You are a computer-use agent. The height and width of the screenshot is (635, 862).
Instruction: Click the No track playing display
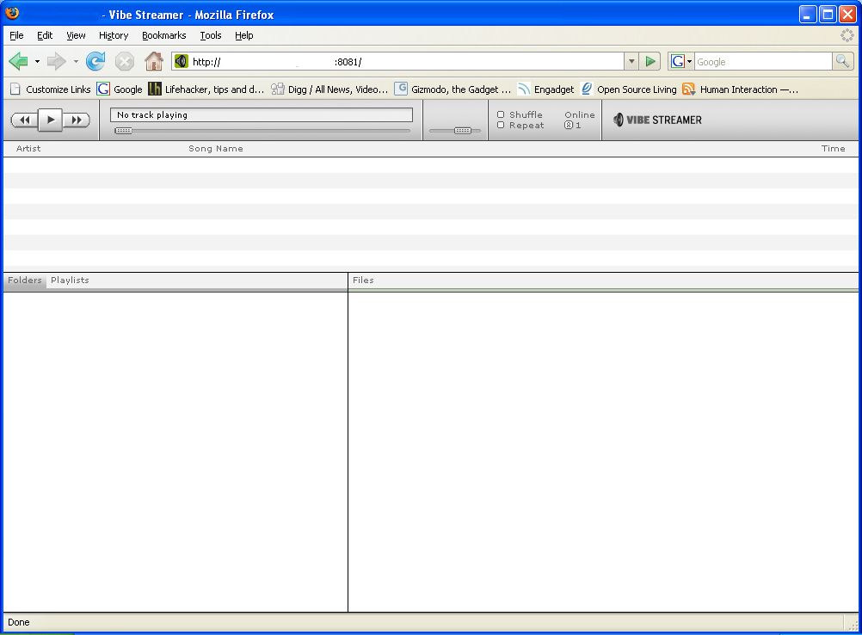click(262, 115)
